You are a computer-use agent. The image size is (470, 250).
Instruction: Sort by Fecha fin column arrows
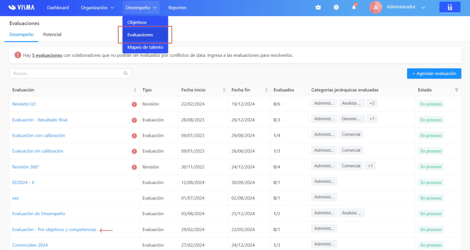(266, 90)
